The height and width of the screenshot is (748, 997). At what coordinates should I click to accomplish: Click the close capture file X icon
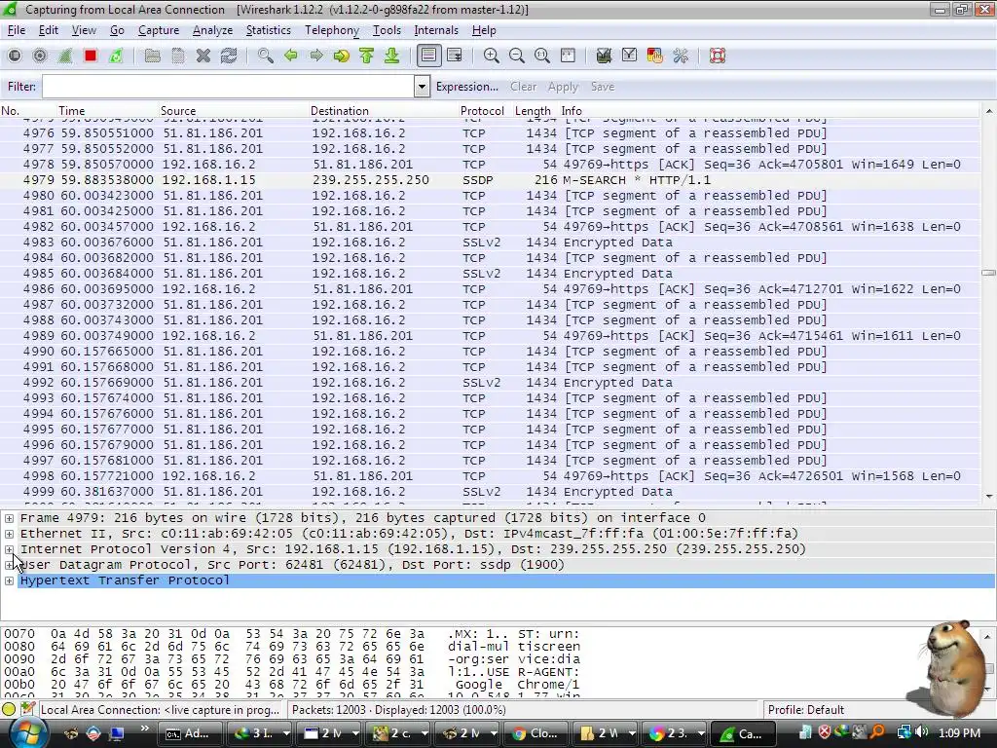point(203,56)
